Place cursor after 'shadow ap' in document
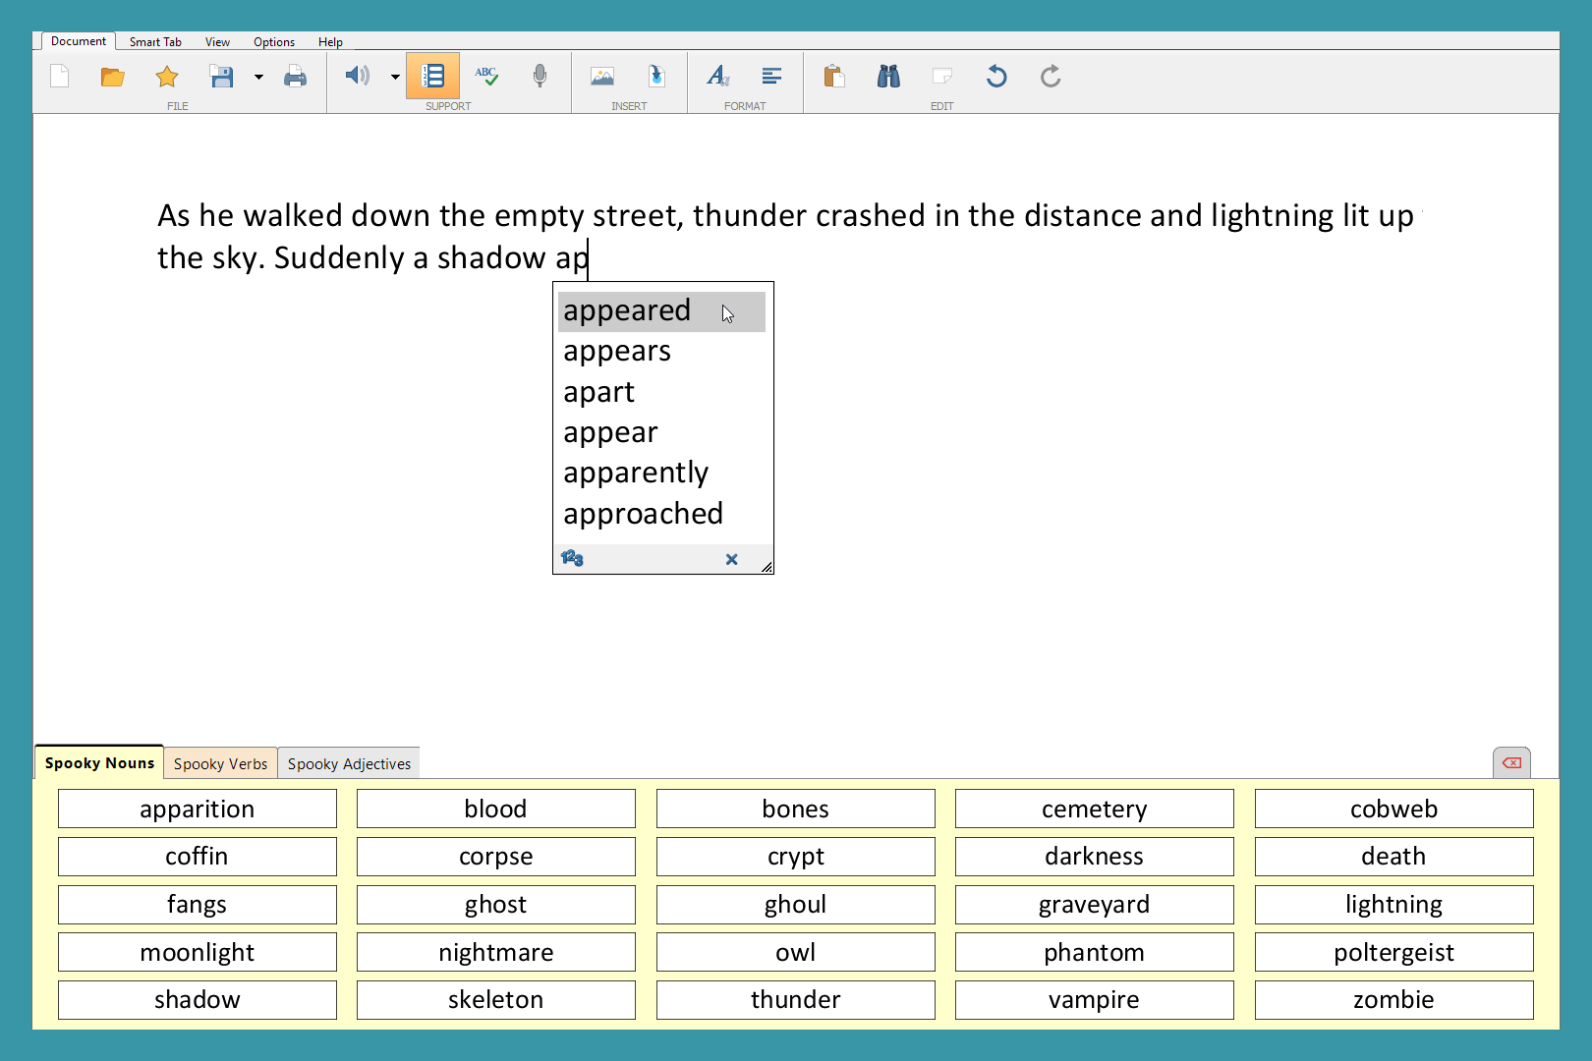This screenshot has height=1061, width=1592. tap(589, 258)
